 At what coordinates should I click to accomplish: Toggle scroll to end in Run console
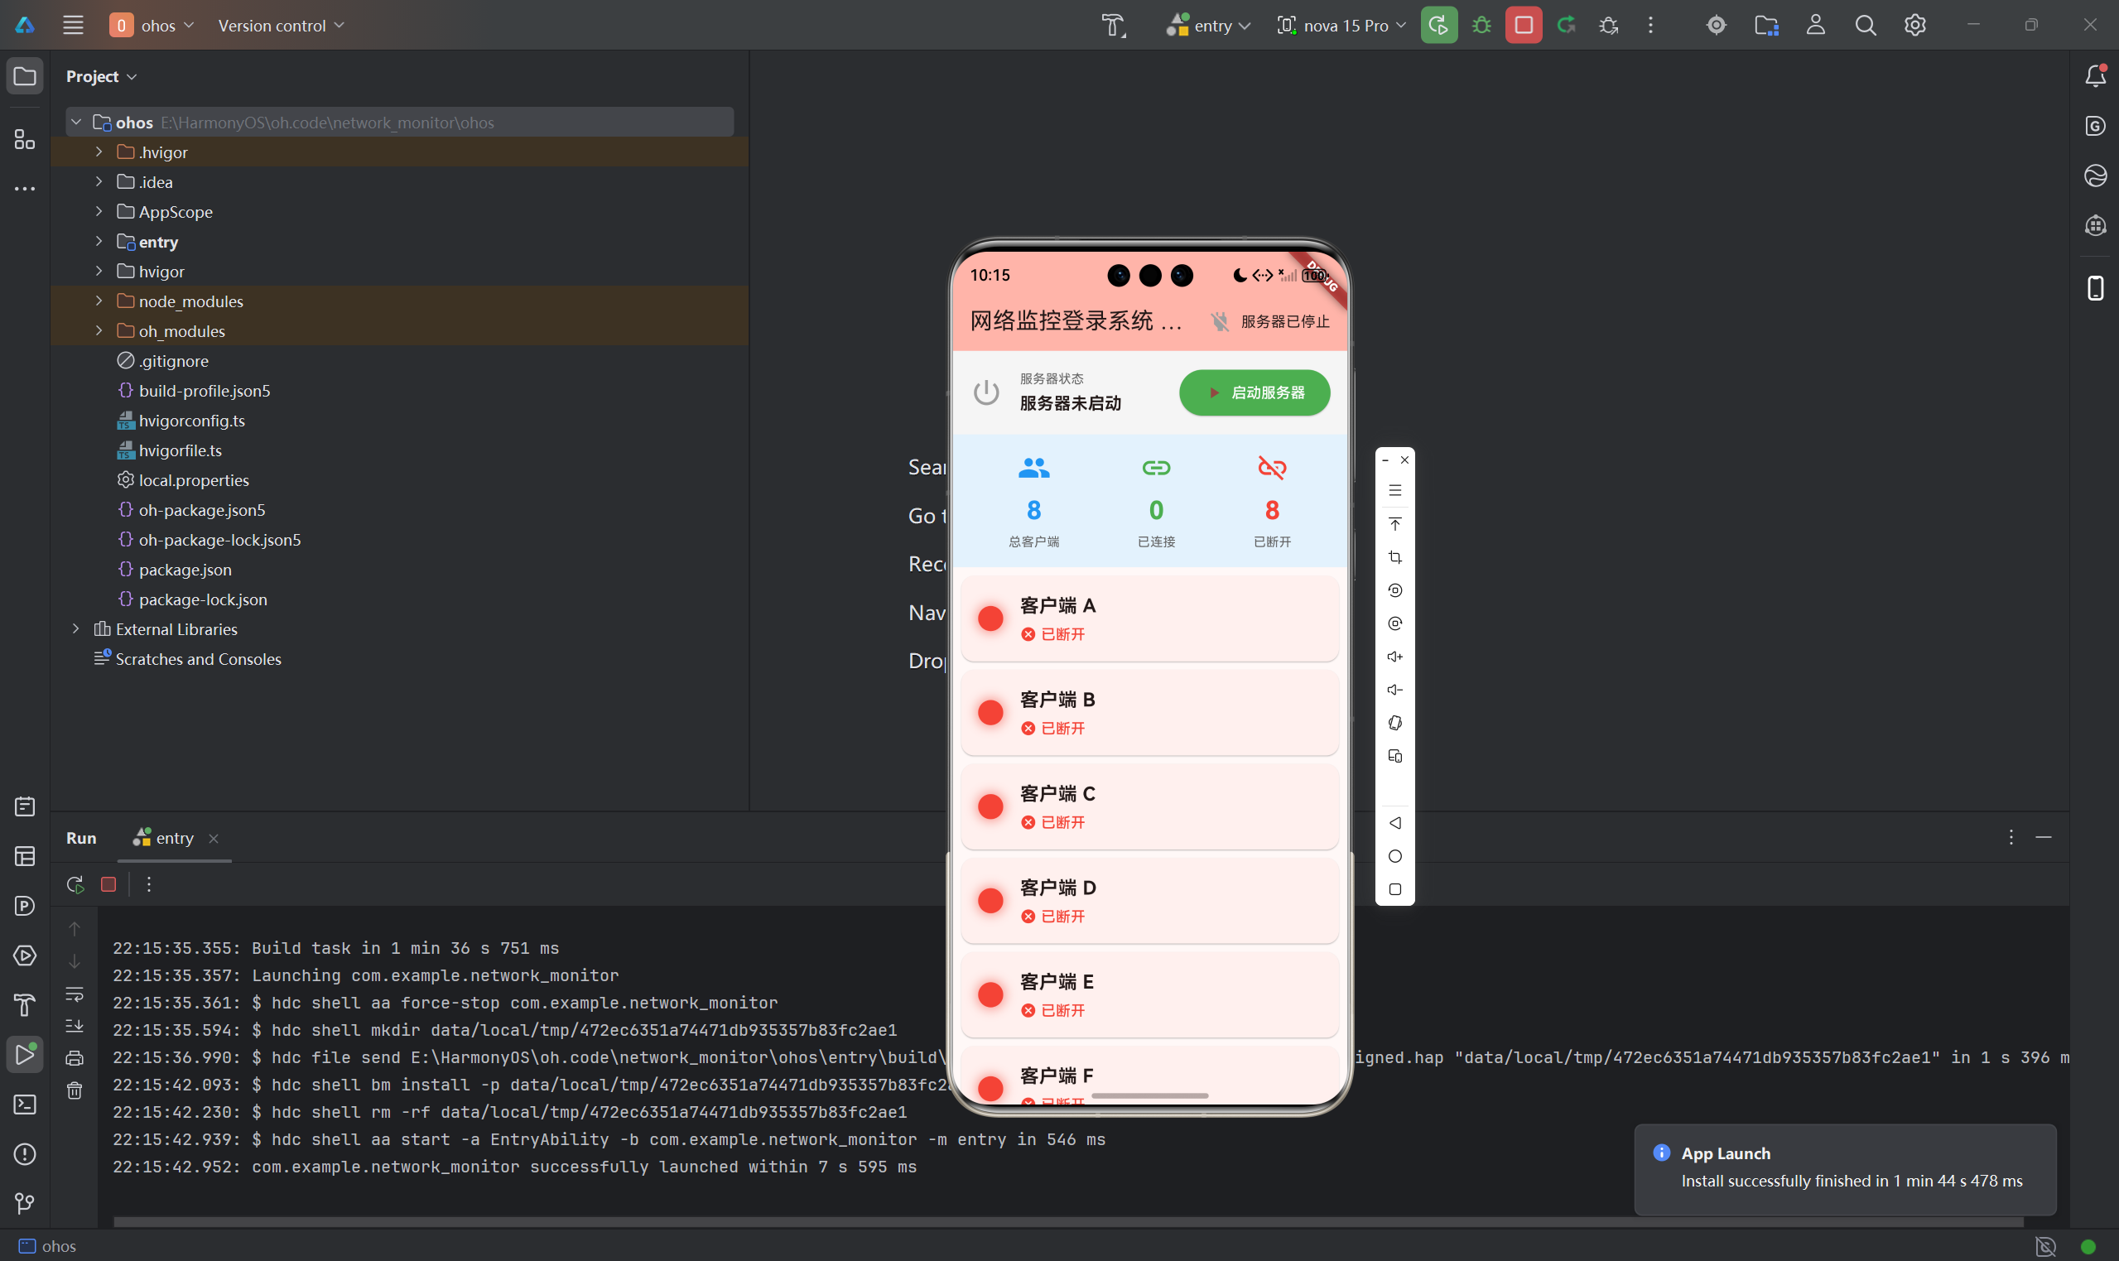click(75, 1026)
